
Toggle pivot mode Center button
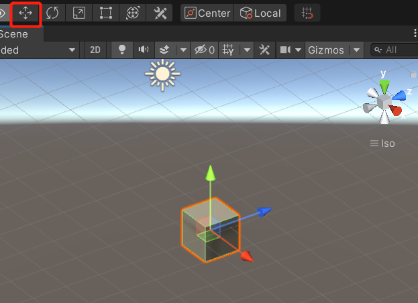coord(207,13)
